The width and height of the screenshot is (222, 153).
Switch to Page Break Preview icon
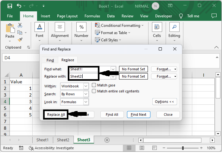point(155,148)
